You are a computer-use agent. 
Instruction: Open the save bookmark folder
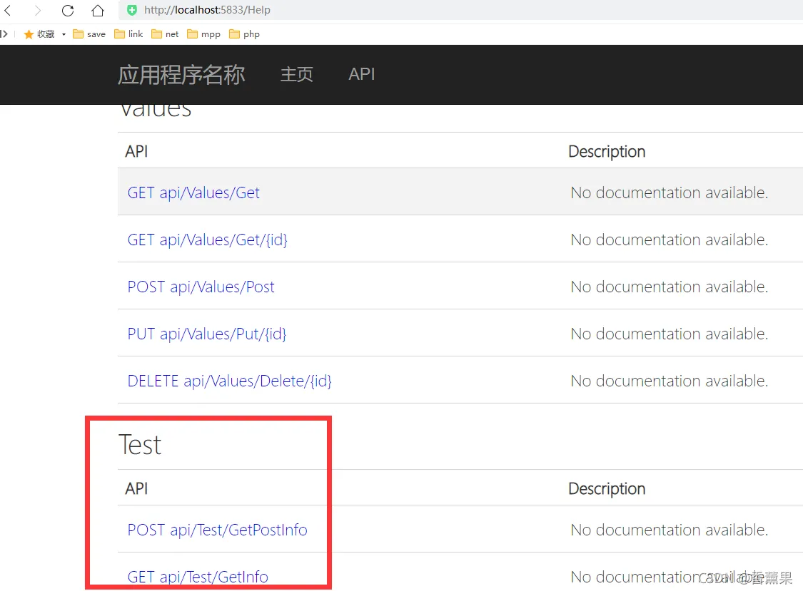coord(89,34)
